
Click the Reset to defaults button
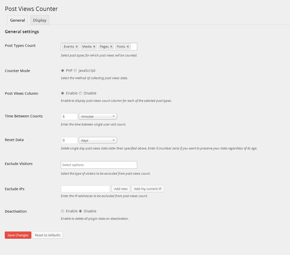click(48, 235)
